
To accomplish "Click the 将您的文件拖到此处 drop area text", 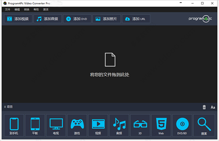I will pyautogui.click(x=109, y=75).
